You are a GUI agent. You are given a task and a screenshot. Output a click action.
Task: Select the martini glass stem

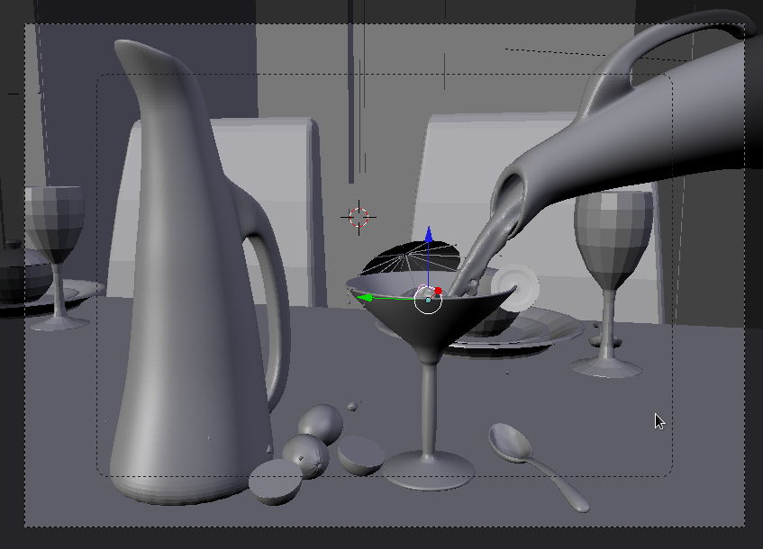(x=429, y=409)
